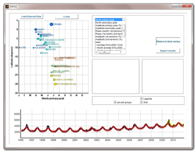Click the ACRE data point marker
Image resolution: width=195 pixels, height=163 pixels.
[x=20, y=48]
